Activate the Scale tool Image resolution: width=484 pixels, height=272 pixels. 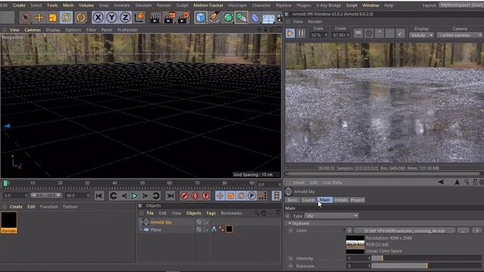pyautogui.click(x=53, y=17)
